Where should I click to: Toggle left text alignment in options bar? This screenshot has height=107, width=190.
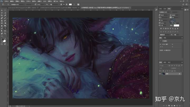tap(61, 4)
